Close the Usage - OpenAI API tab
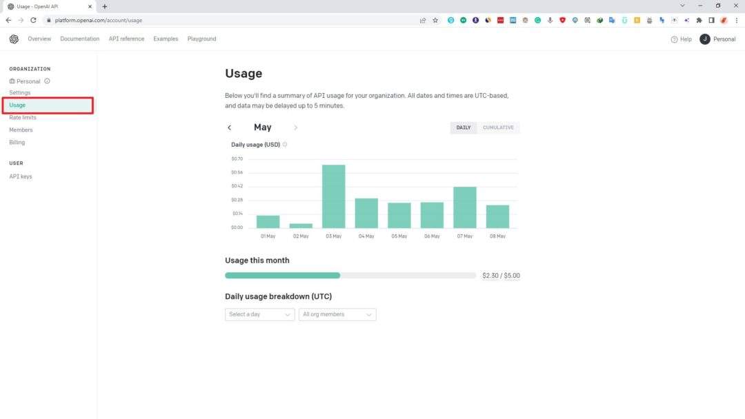Image resolution: width=745 pixels, height=419 pixels. 90,7
